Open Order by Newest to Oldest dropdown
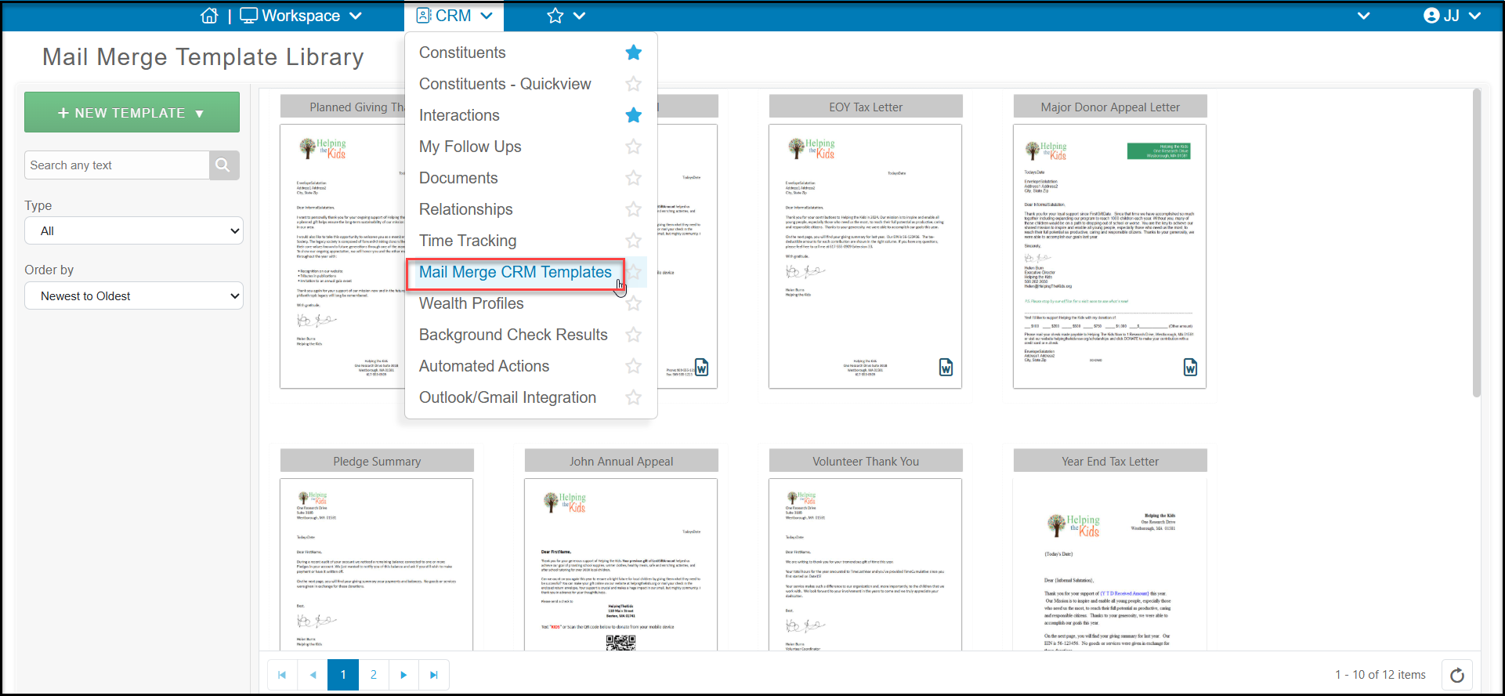Image resolution: width=1505 pixels, height=696 pixels. click(x=134, y=296)
